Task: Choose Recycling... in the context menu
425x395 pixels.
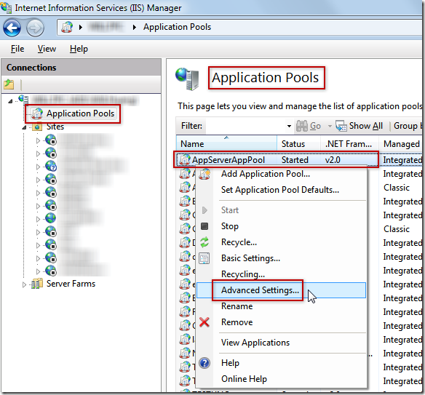Action: [243, 274]
